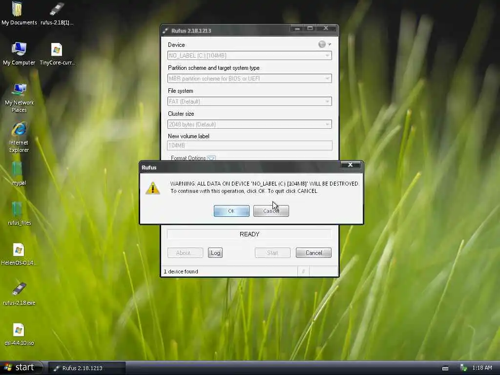The width and height of the screenshot is (500, 375).
Task: Select the rufus_files desktop icon
Action: 19,214
